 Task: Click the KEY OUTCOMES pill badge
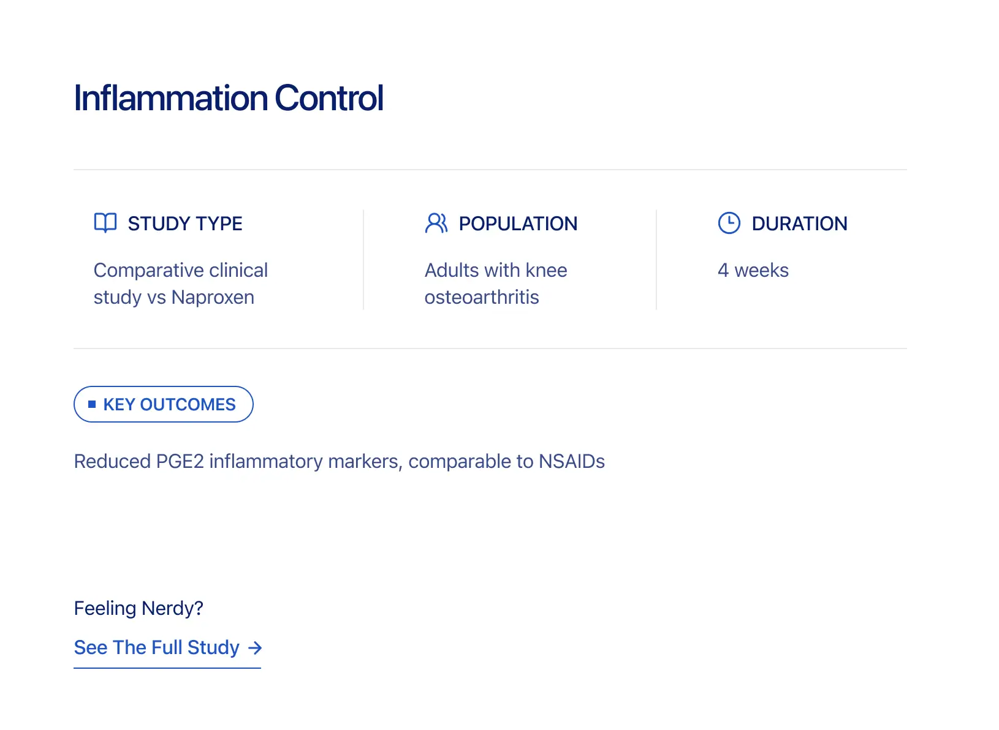click(164, 404)
